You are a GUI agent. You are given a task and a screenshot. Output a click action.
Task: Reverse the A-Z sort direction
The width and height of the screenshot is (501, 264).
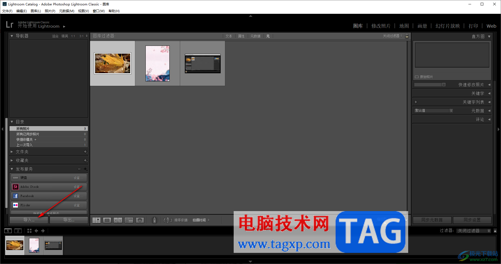(x=168, y=220)
